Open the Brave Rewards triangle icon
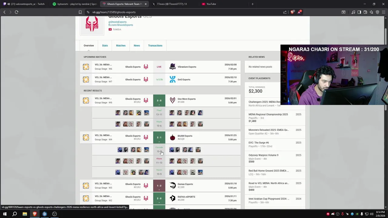The width and height of the screenshot is (388, 218). (x=299, y=12)
